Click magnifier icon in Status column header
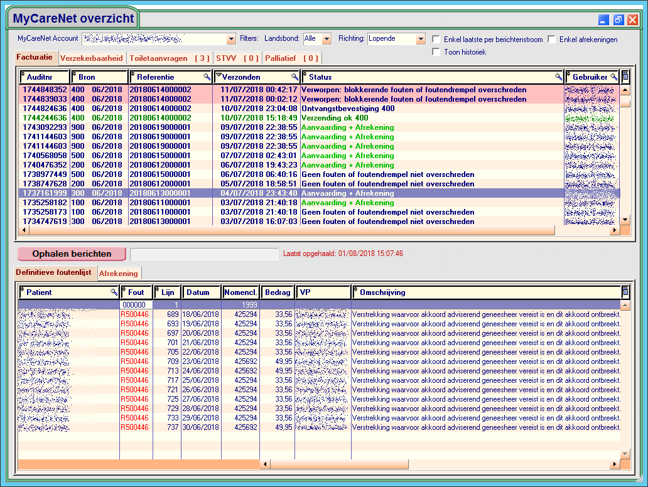This screenshot has height=487, width=648. click(558, 77)
